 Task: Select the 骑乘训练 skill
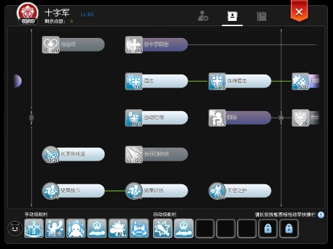(156, 191)
